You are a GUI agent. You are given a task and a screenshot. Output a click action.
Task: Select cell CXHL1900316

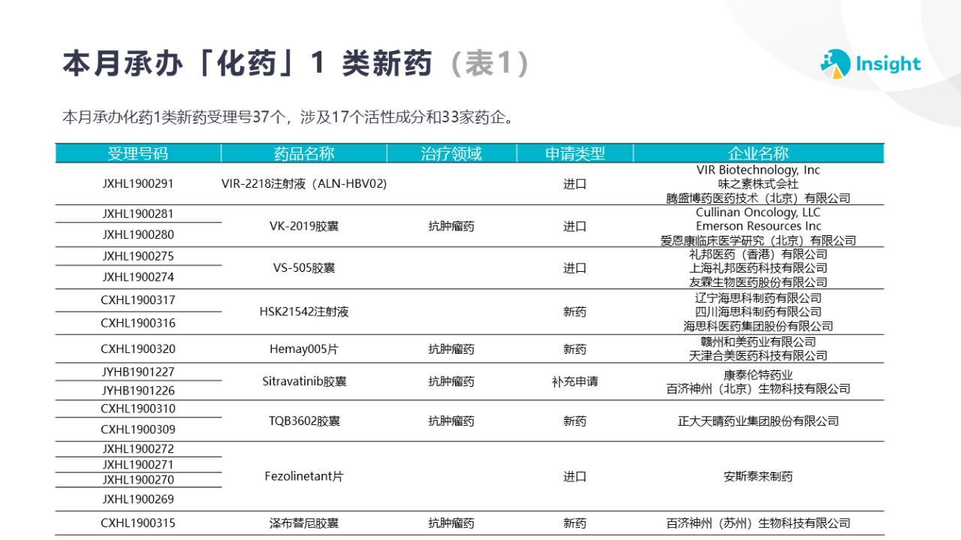pyautogui.click(x=138, y=324)
